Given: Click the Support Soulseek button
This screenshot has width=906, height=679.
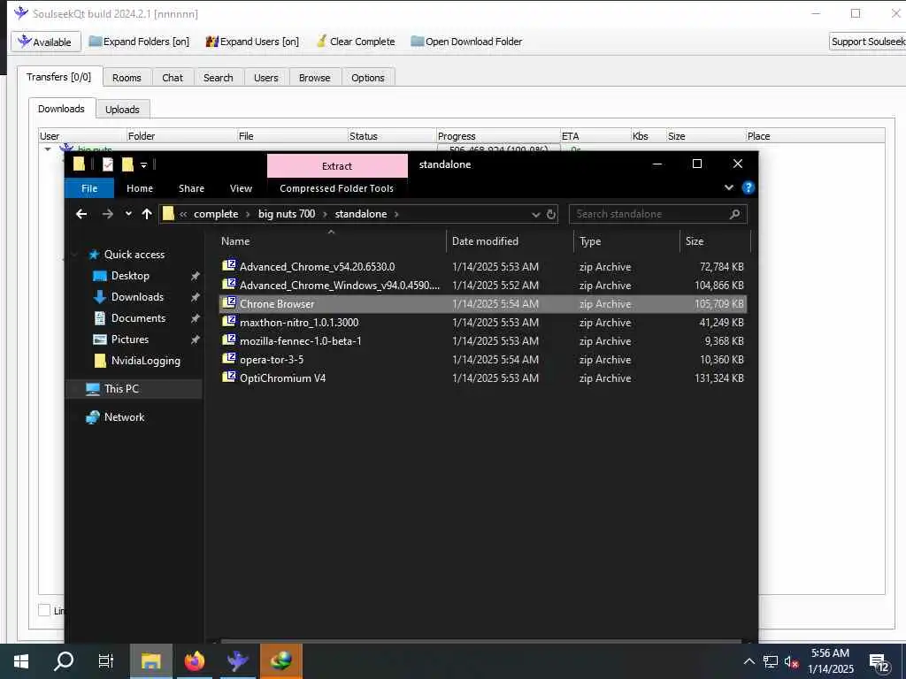Looking at the screenshot, I should [x=867, y=42].
